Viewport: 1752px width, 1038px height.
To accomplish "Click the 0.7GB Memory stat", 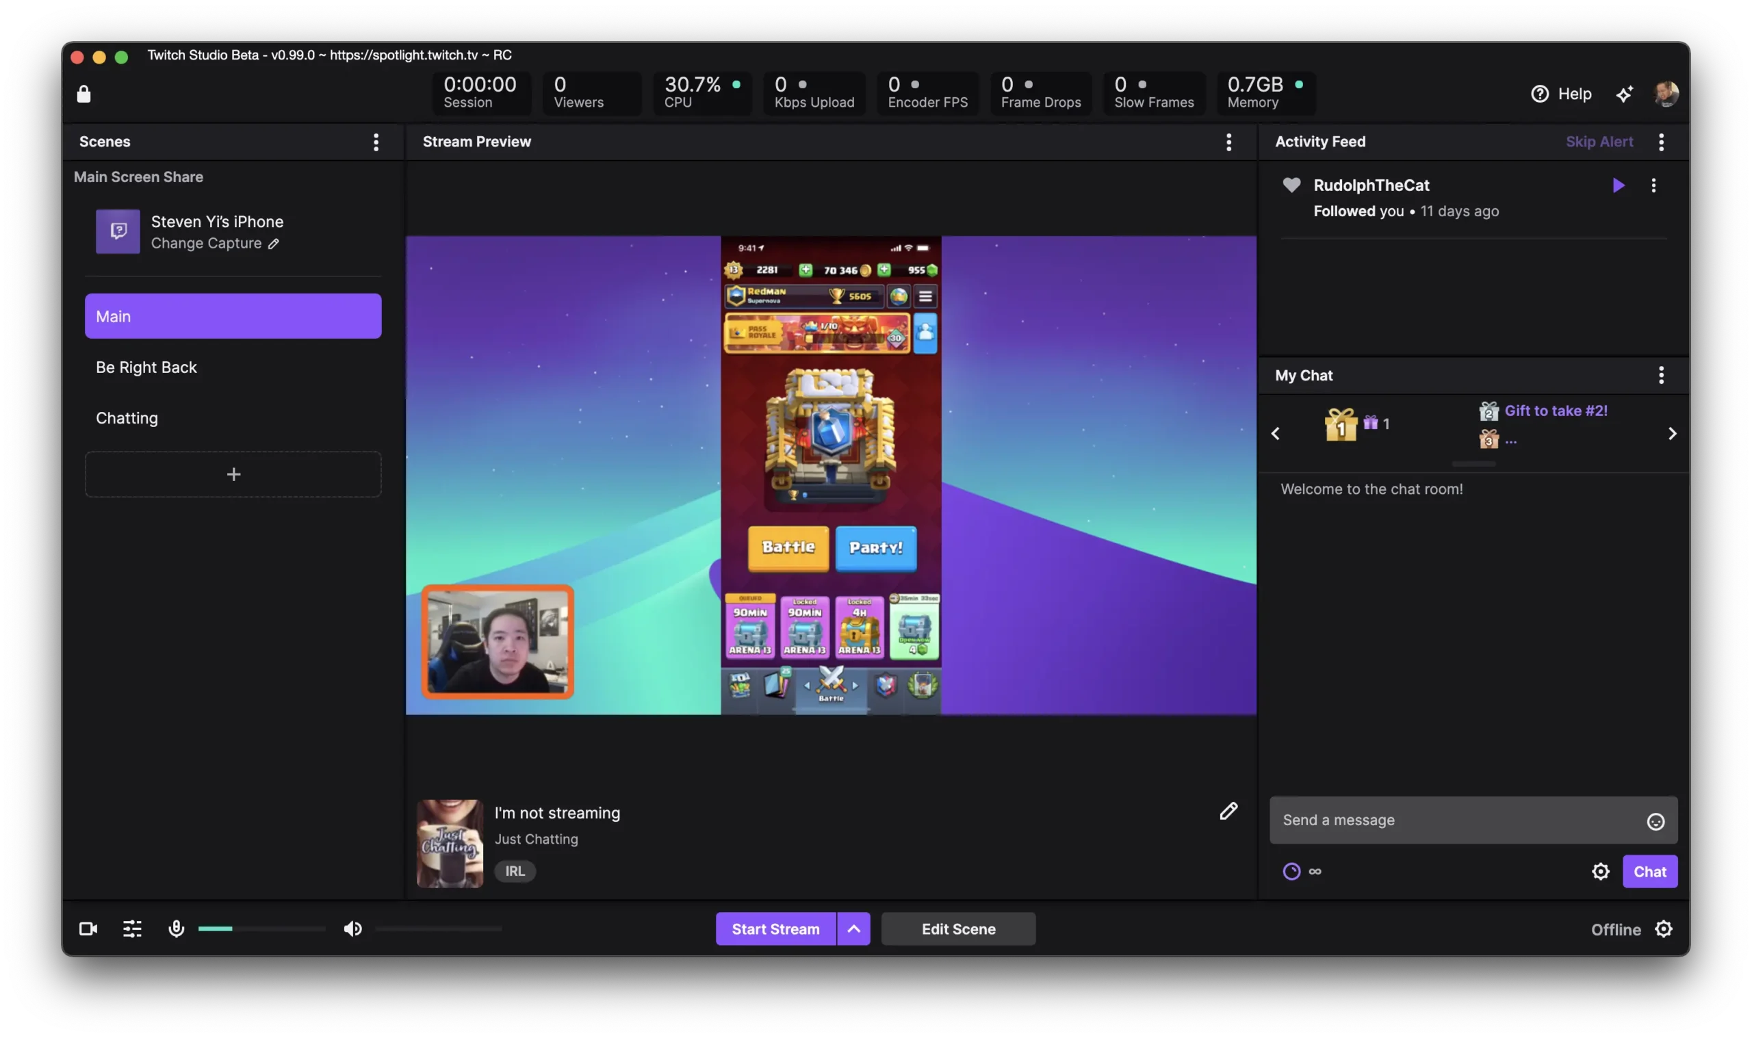I will click(1266, 93).
